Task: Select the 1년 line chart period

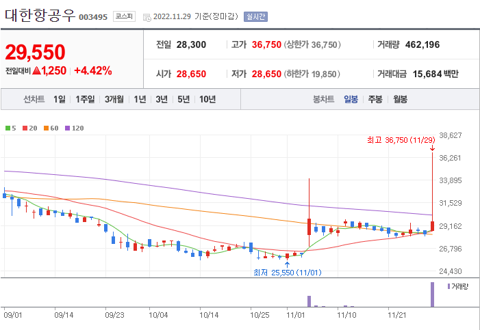Action: click(x=140, y=99)
